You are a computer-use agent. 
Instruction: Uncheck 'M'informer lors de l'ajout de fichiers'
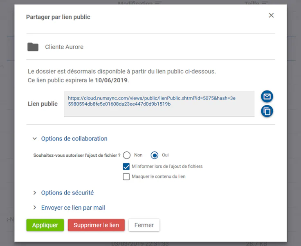click(x=126, y=167)
